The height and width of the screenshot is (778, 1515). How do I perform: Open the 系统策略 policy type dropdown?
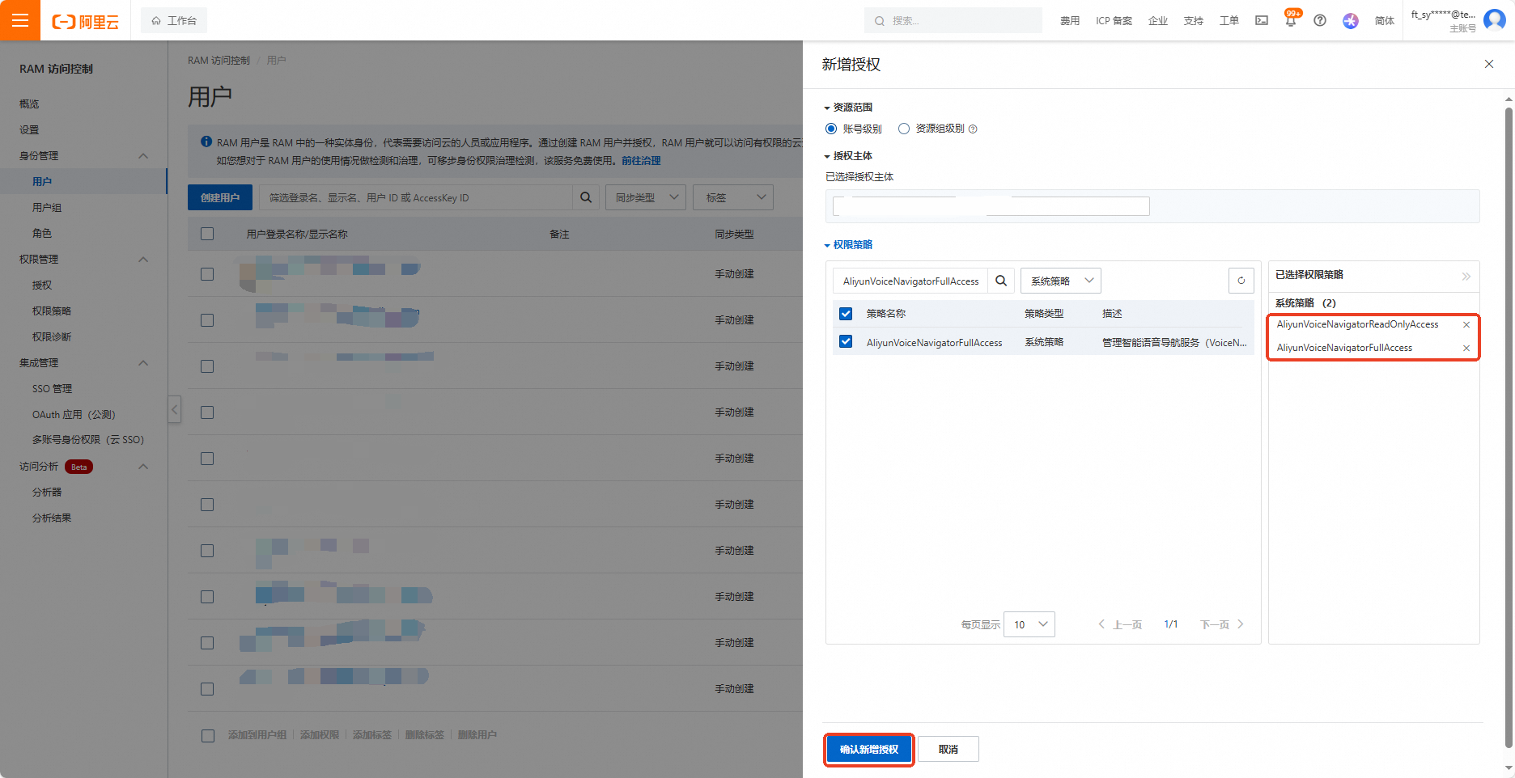click(1061, 281)
